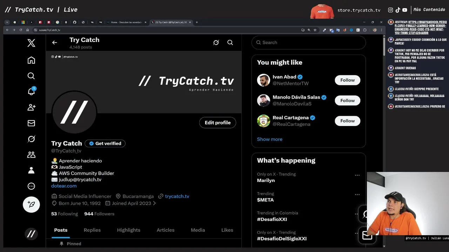Open the Communities icon in sidebar
Viewport: 449px width, 252px height.
pyautogui.click(x=31, y=155)
